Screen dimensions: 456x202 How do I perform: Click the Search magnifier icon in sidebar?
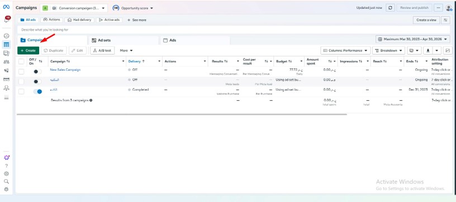pos(6,181)
